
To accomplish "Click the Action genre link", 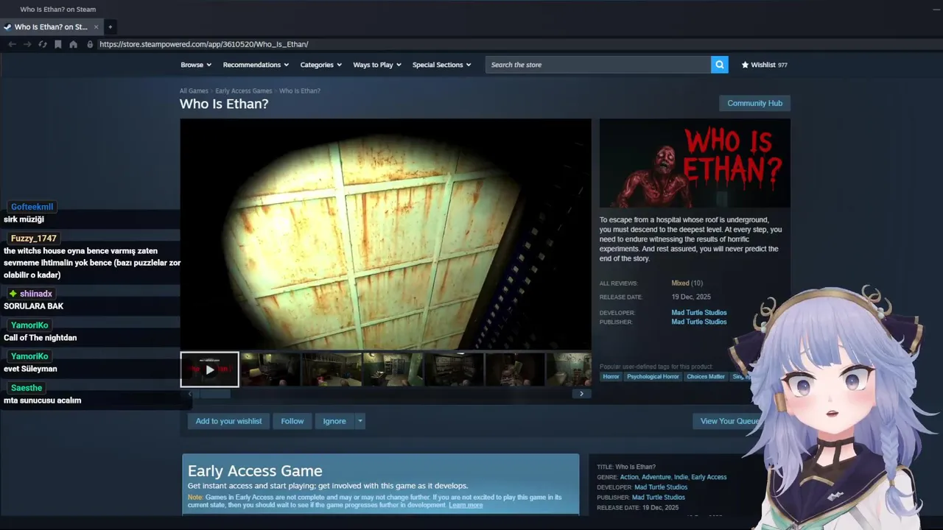I will pos(629,477).
